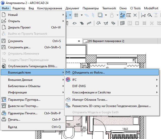Close the current tab with X

[x=79, y=41]
